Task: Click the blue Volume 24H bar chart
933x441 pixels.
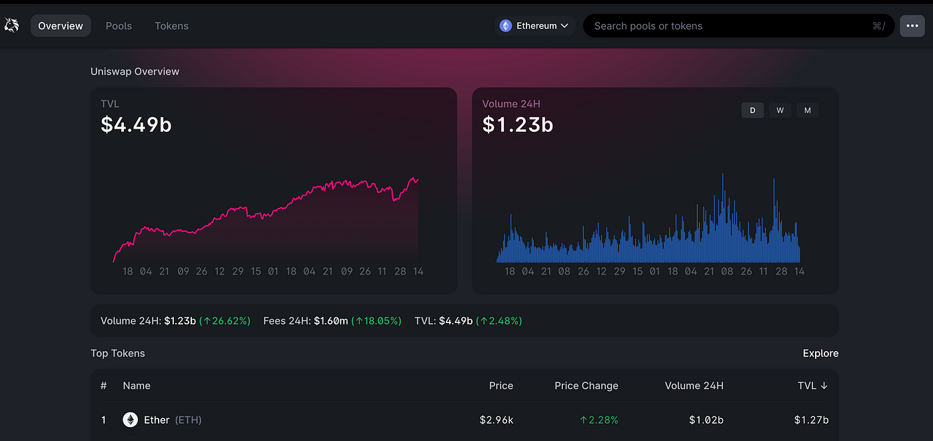Action: 648,219
